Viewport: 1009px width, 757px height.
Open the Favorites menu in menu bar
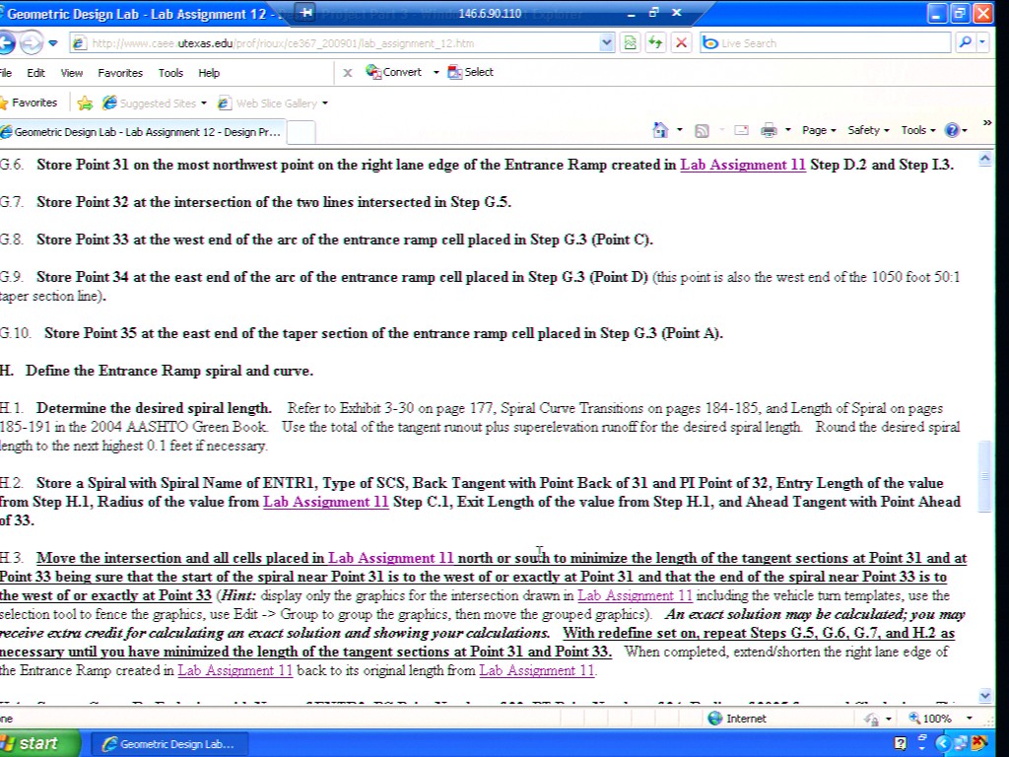[x=120, y=73]
